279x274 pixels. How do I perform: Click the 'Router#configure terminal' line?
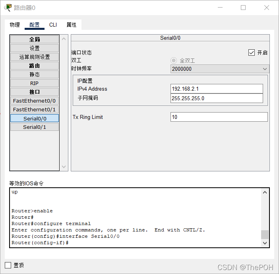coord(51,223)
